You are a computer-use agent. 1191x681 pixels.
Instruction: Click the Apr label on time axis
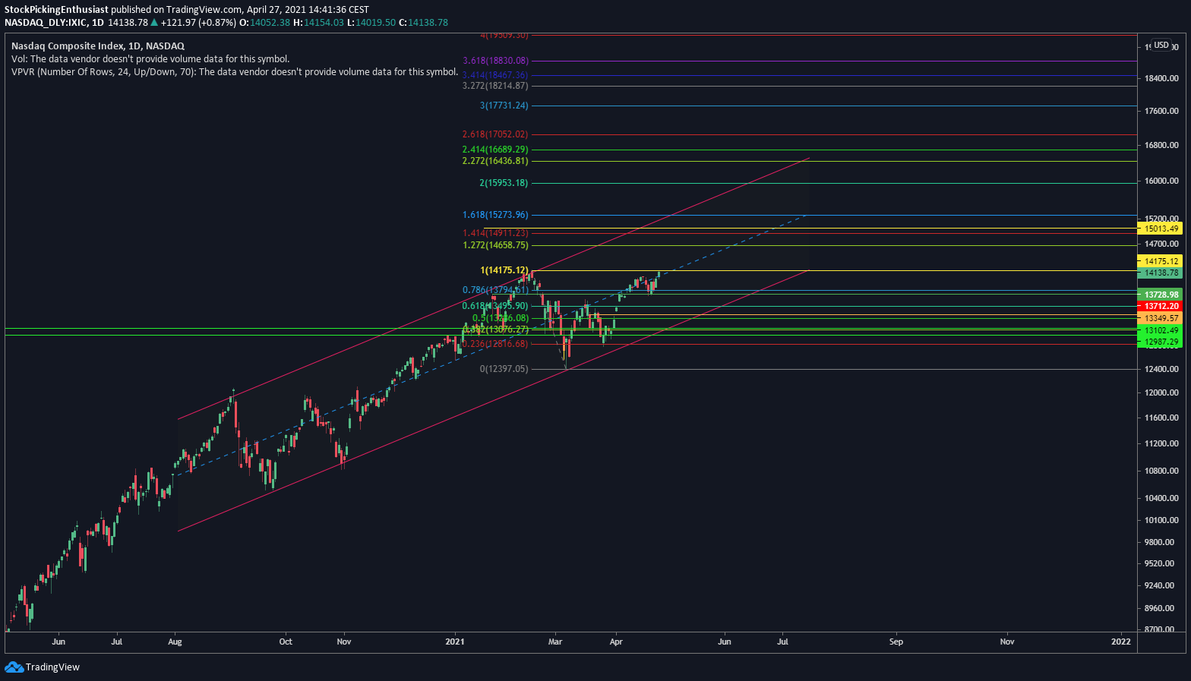(x=616, y=642)
